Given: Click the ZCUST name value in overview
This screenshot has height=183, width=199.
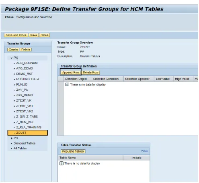Looking at the screenshot, I should coord(85,47).
